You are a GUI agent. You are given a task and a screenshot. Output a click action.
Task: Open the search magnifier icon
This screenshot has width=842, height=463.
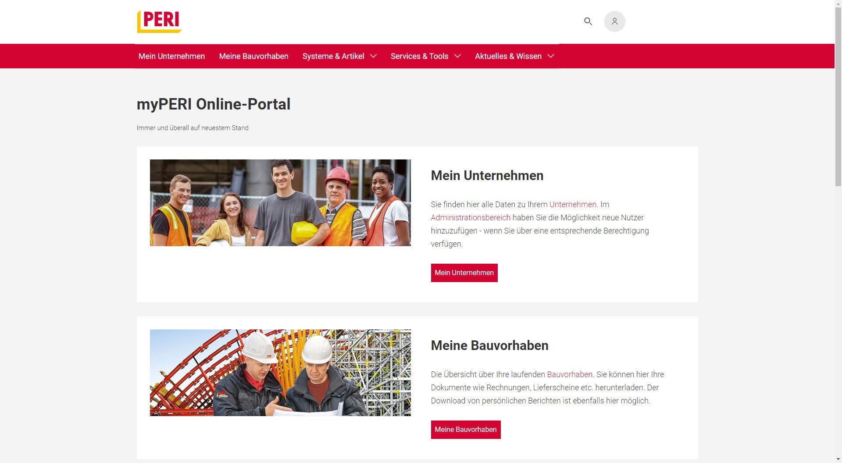(588, 21)
